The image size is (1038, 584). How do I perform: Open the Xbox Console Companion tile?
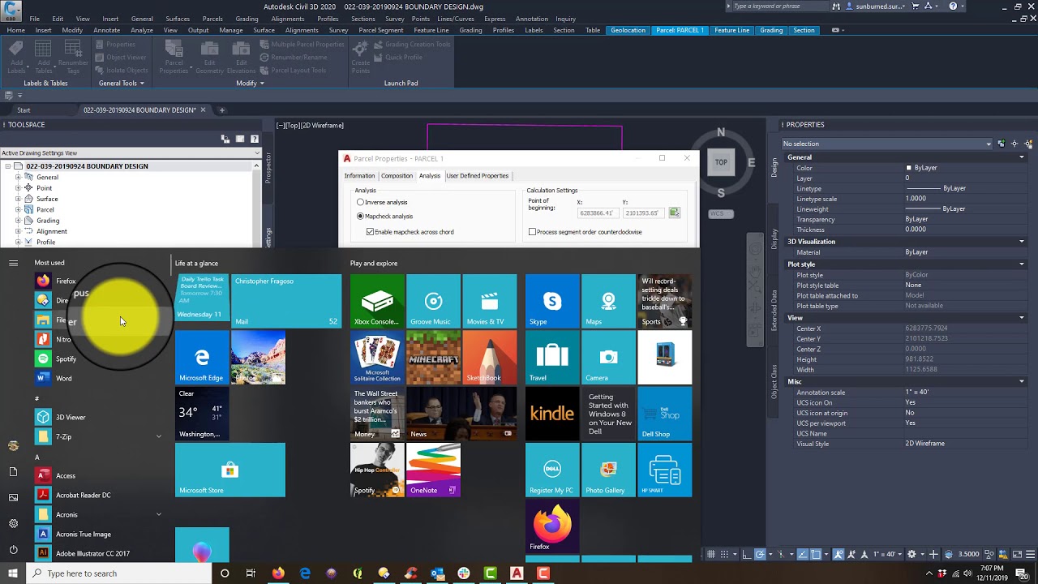tap(377, 301)
